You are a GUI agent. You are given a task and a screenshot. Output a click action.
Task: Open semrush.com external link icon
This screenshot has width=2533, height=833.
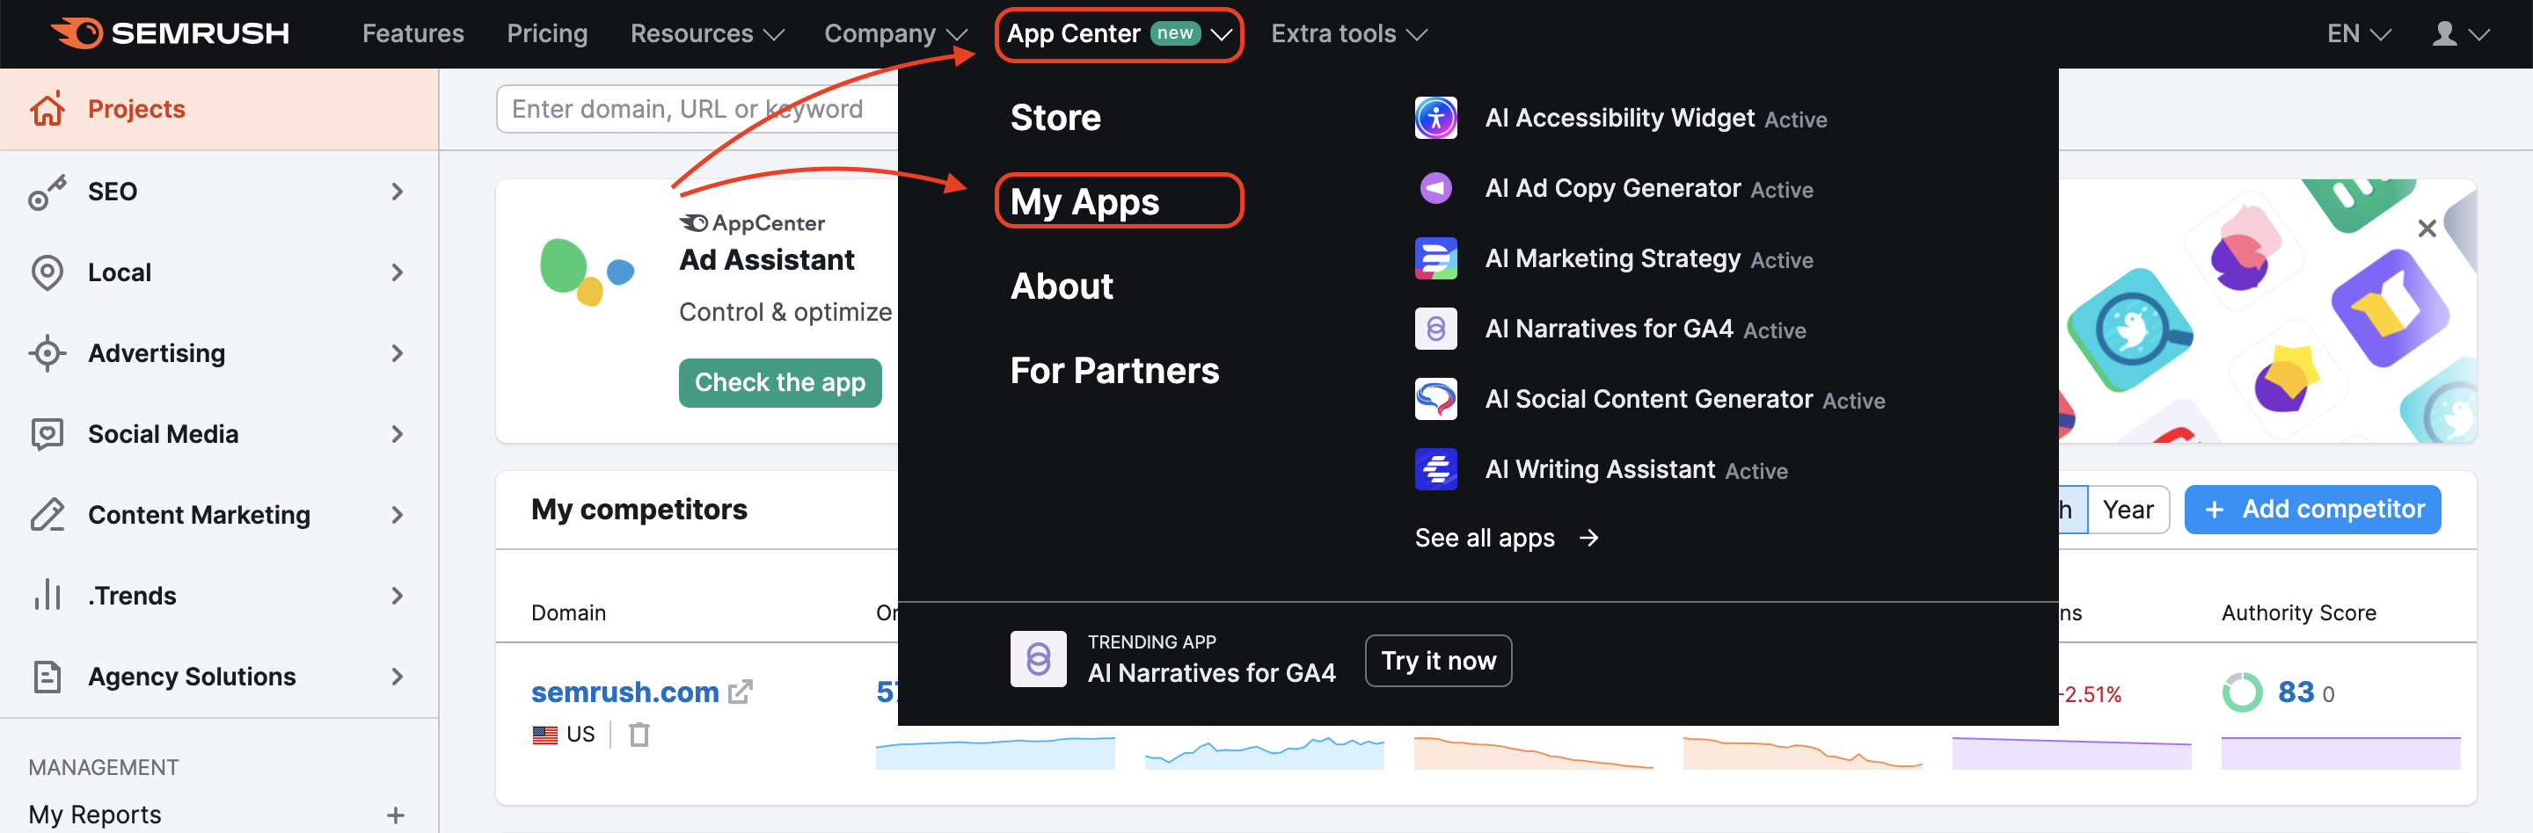pyautogui.click(x=741, y=692)
